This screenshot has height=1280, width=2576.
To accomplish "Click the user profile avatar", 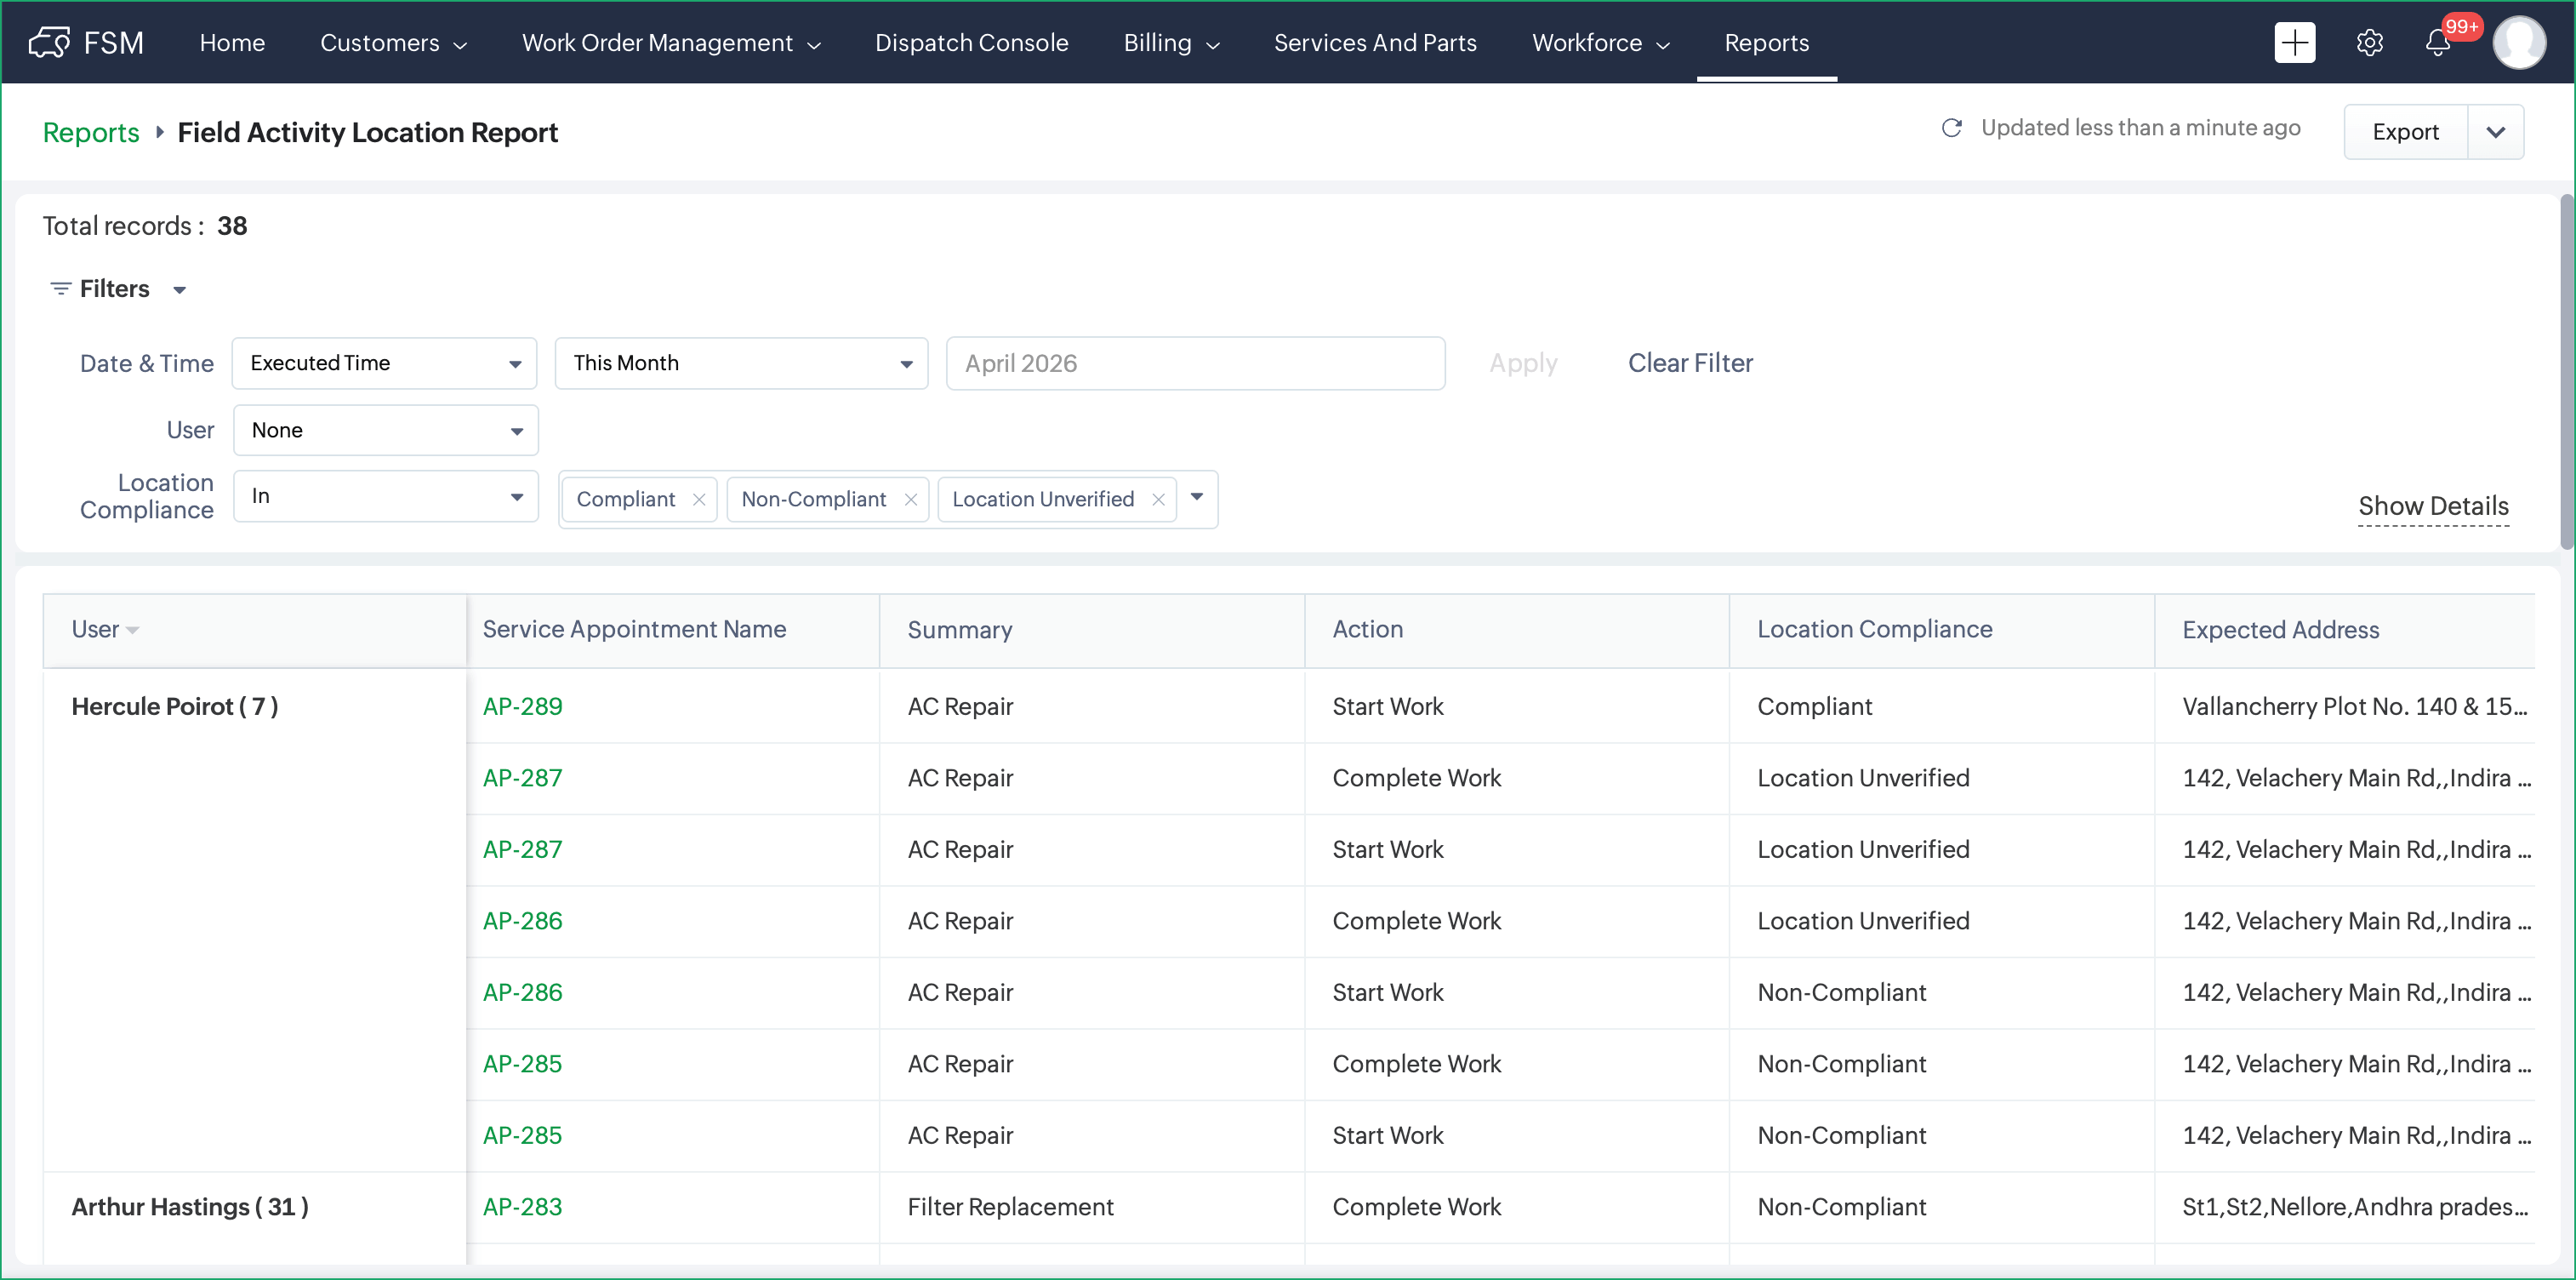I will (2518, 42).
